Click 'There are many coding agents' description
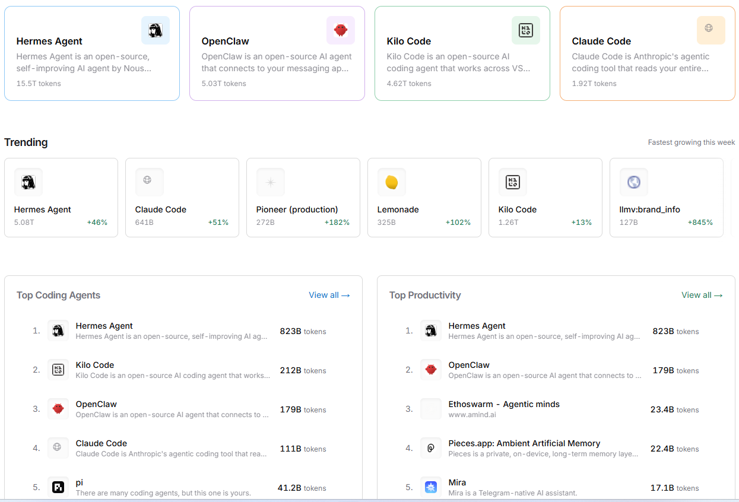739x502 pixels. coord(163,493)
